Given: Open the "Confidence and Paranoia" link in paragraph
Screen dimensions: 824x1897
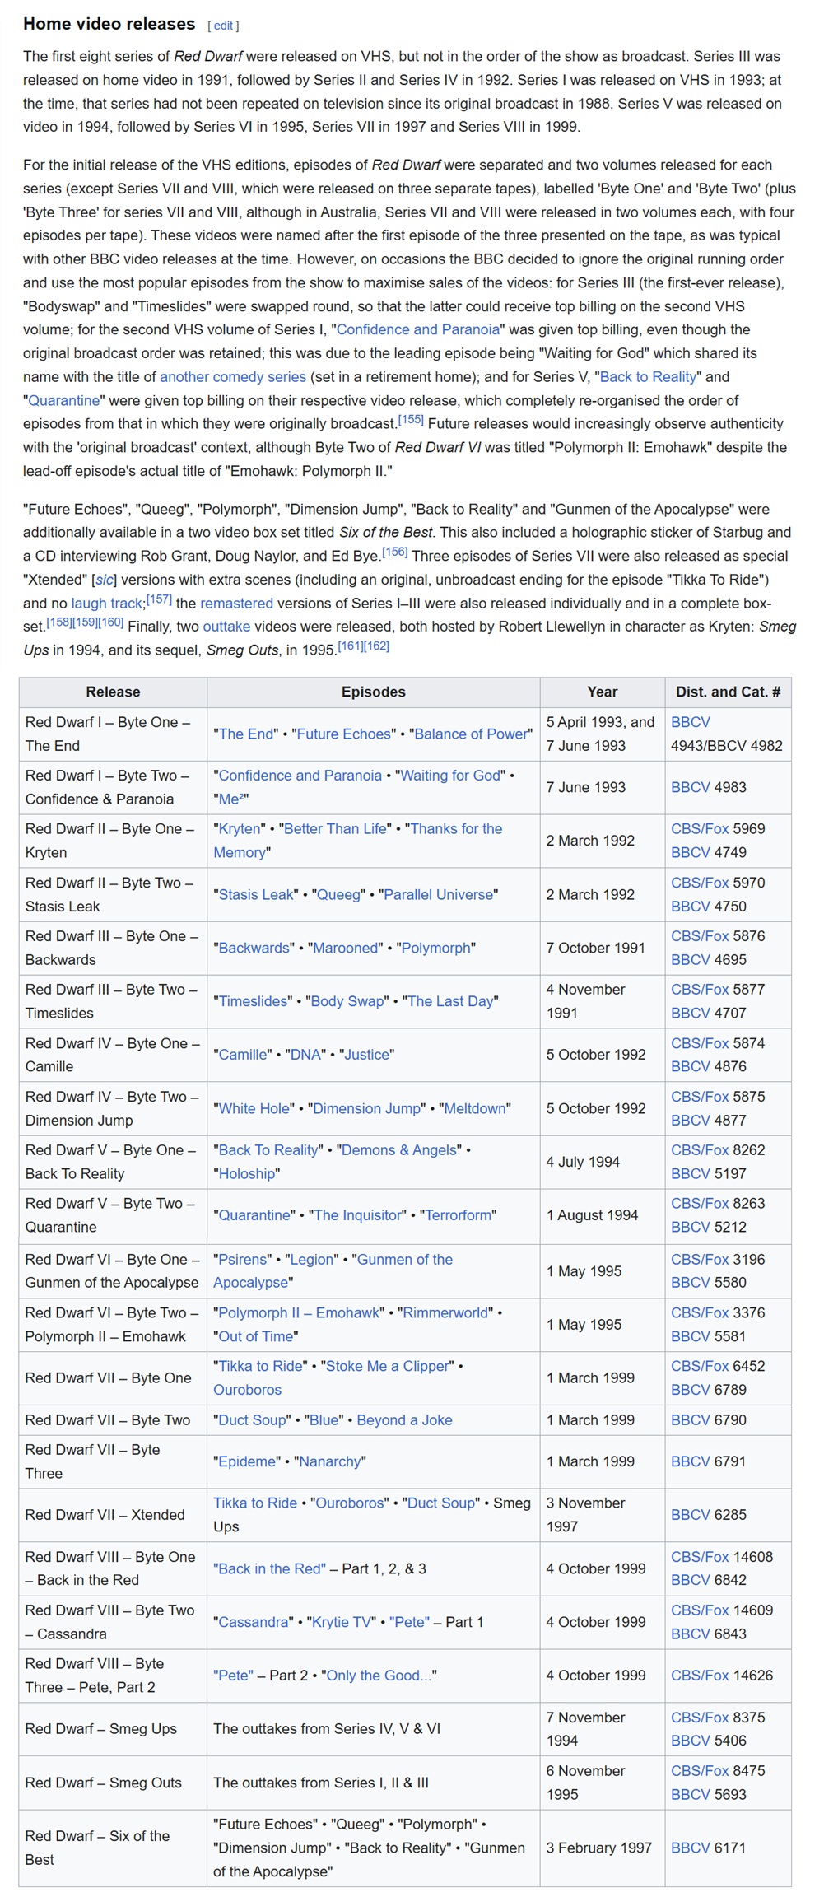Looking at the screenshot, I should point(418,329).
